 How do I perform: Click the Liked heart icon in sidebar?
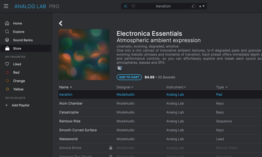click(7, 64)
